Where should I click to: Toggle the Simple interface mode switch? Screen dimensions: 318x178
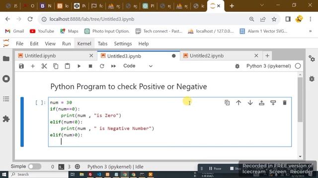point(35,167)
